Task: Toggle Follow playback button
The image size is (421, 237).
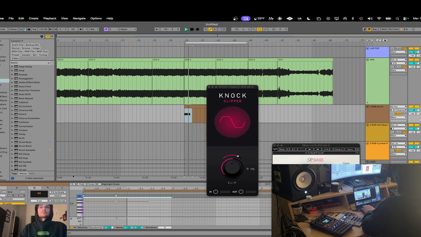Action: click(x=13, y=29)
